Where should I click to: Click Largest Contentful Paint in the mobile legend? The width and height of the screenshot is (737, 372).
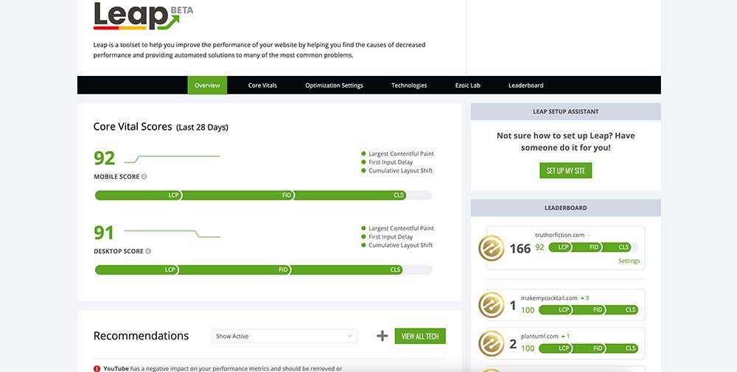[401, 154]
